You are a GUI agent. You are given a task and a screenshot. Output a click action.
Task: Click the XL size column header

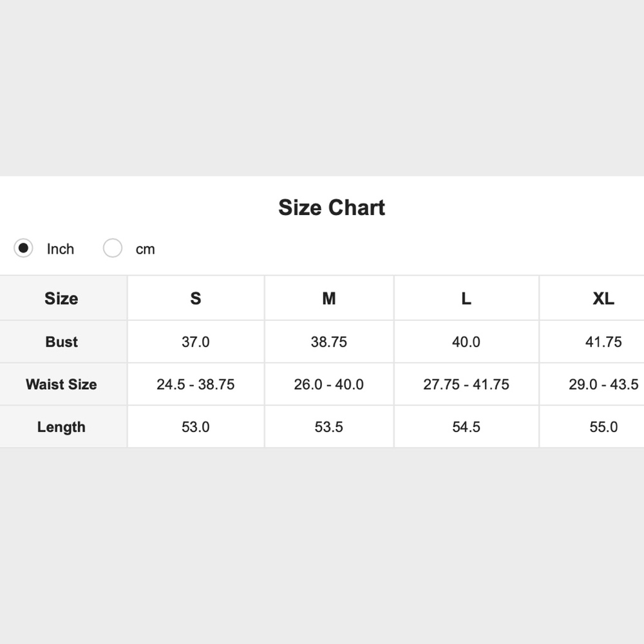(x=603, y=298)
